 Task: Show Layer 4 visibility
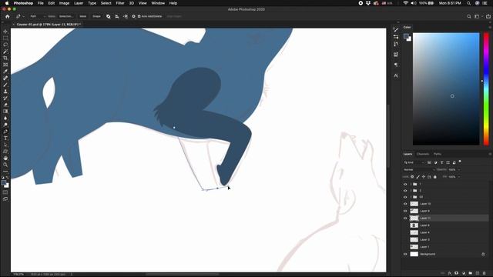pyautogui.click(x=405, y=232)
